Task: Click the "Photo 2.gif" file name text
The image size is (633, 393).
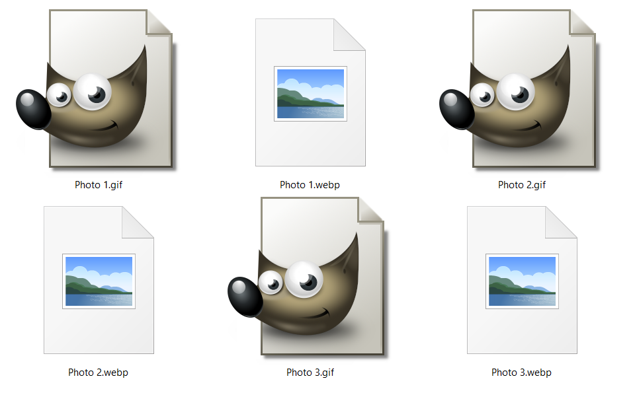Action: [x=522, y=185]
